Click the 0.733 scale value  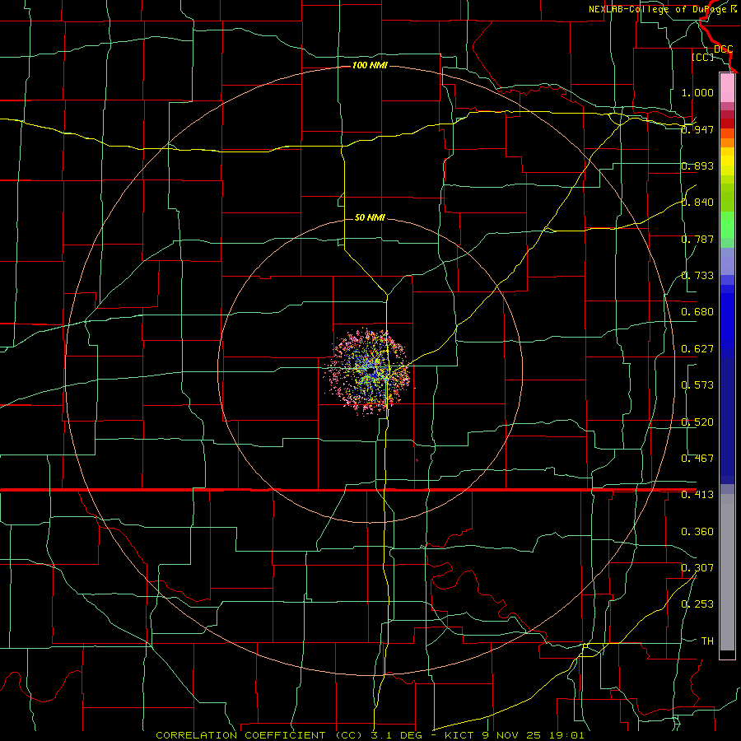[x=697, y=276]
